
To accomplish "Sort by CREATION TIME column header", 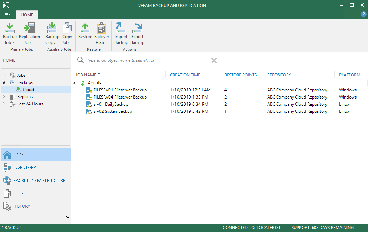I will pyautogui.click(x=185, y=75).
